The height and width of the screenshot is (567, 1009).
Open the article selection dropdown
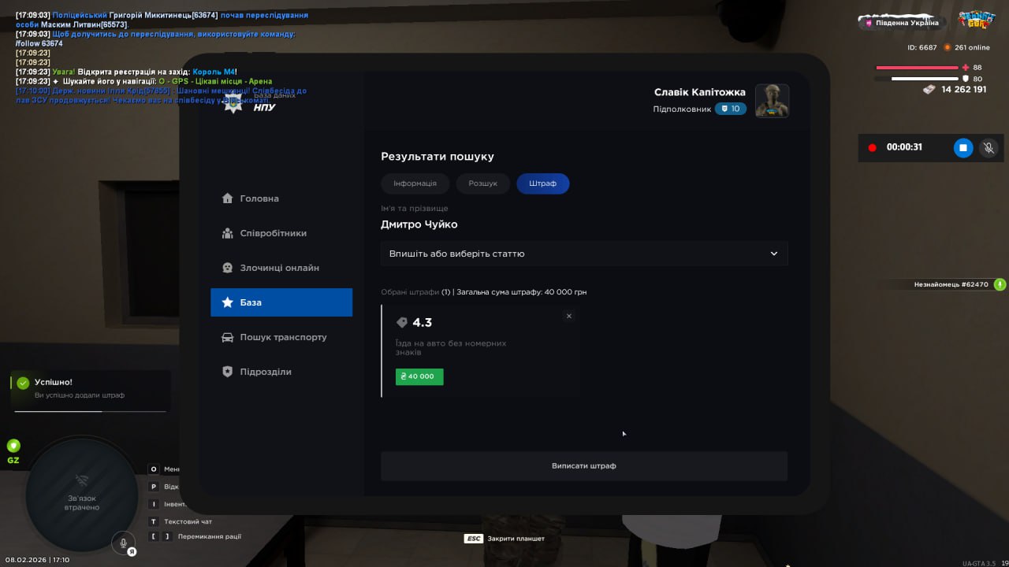tap(584, 254)
